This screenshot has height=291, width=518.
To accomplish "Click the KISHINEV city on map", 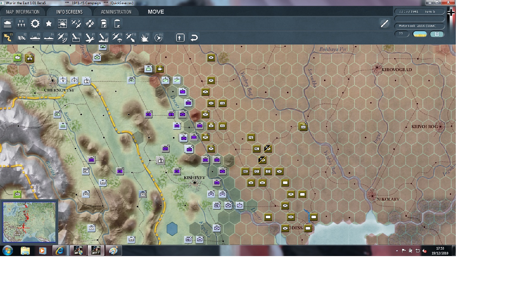I will click(x=195, y=183).
